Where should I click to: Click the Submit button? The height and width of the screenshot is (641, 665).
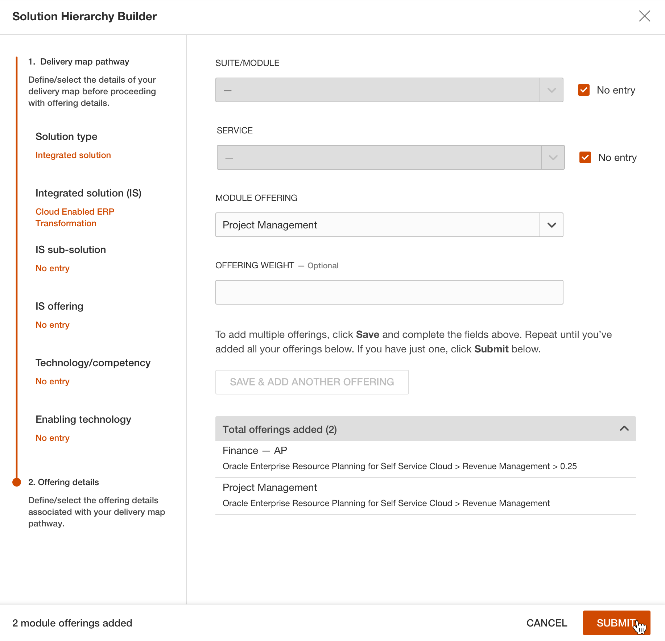click(616, 623)
